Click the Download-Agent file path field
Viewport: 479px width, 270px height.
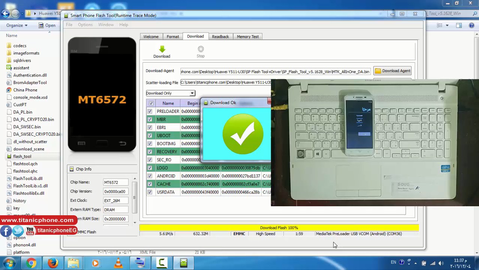(x=275, y=71)
